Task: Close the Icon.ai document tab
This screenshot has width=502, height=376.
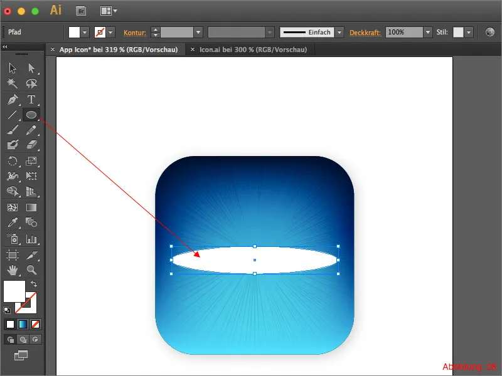Action: tap(193, 50)
